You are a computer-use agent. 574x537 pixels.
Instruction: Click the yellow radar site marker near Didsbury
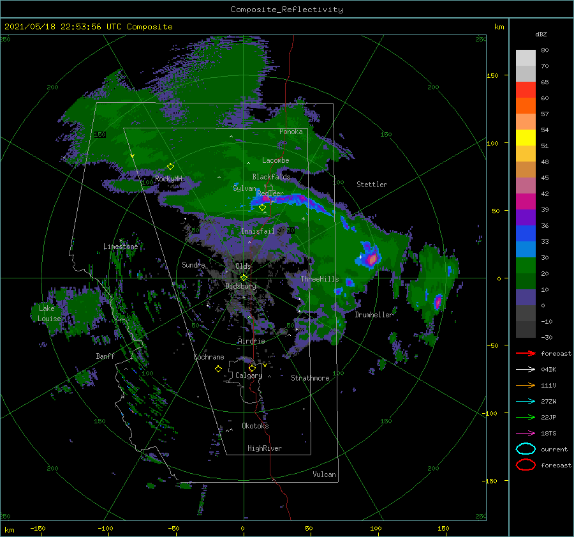[x=244, y=278]
